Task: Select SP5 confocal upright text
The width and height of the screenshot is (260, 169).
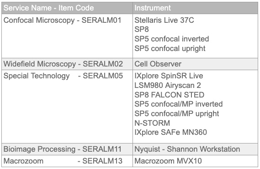Action: click(170, 49)
